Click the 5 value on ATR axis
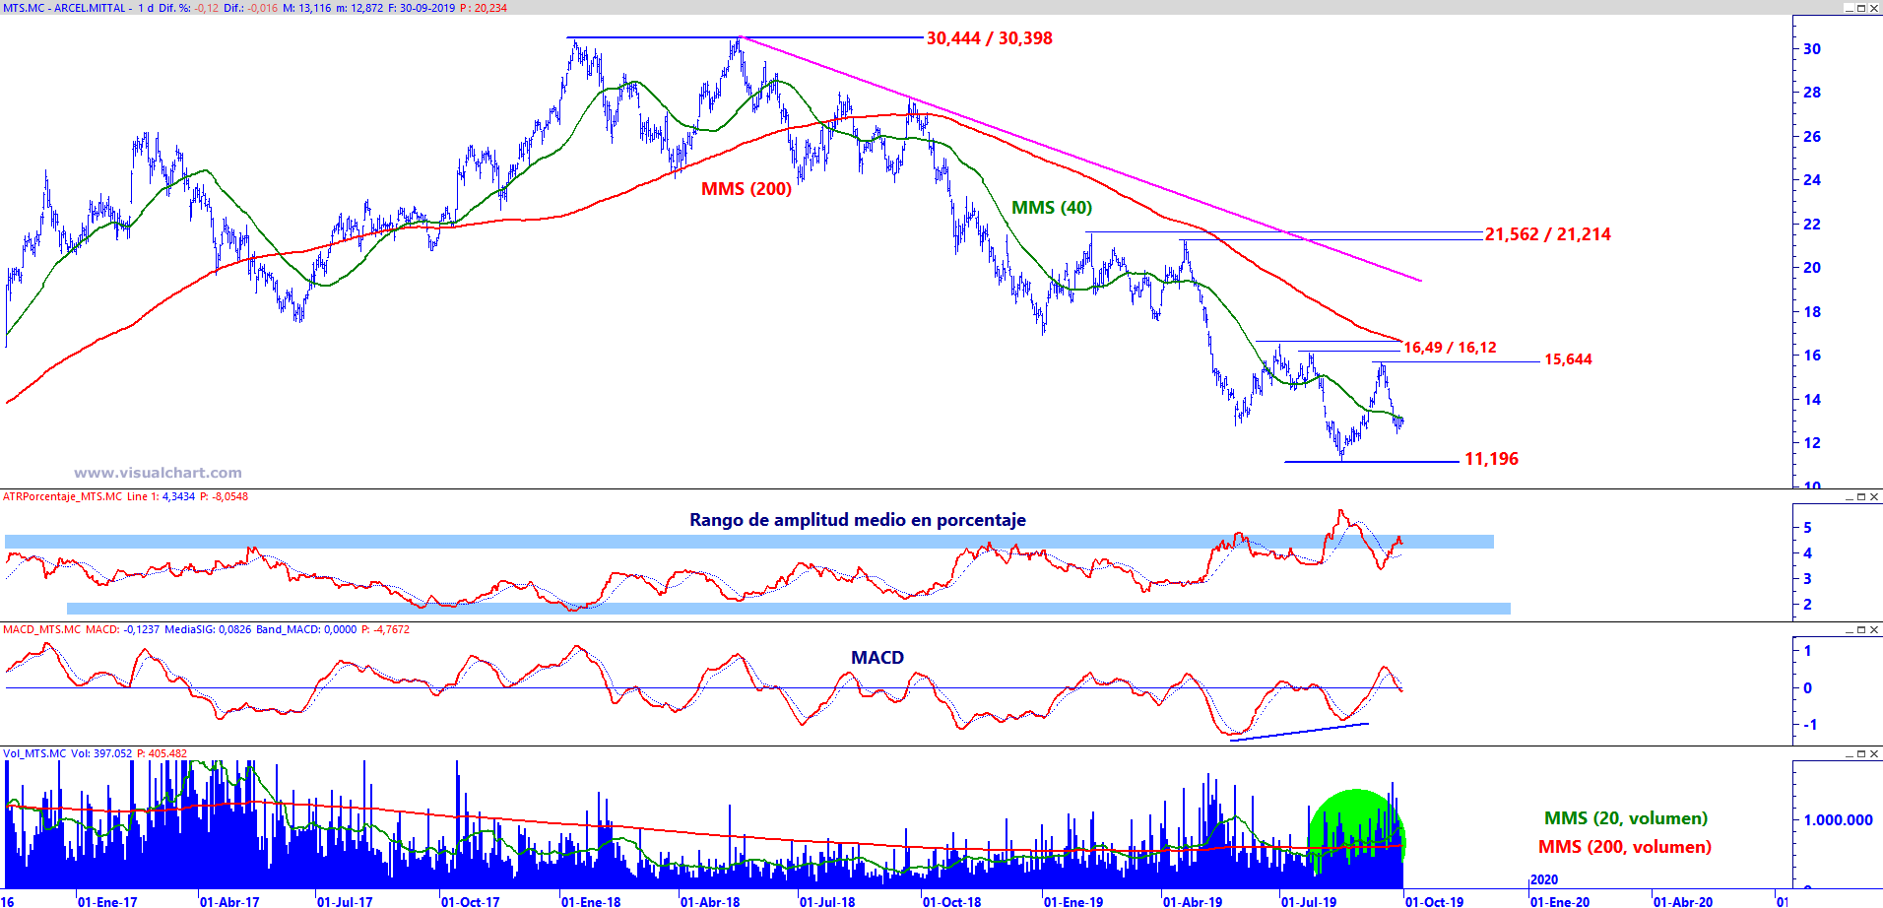Viewport: 1883px width, 908px height. [x=1807, y=528]
